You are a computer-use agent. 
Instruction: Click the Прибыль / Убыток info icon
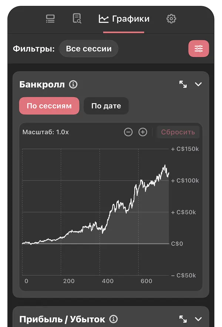click(114, 319)
